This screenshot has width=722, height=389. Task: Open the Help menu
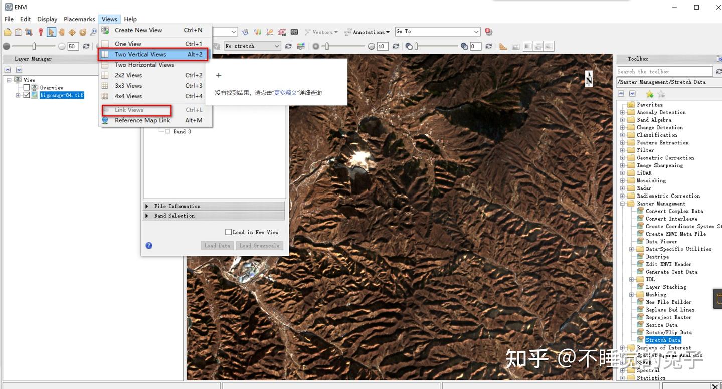click(x=130, y=19)
